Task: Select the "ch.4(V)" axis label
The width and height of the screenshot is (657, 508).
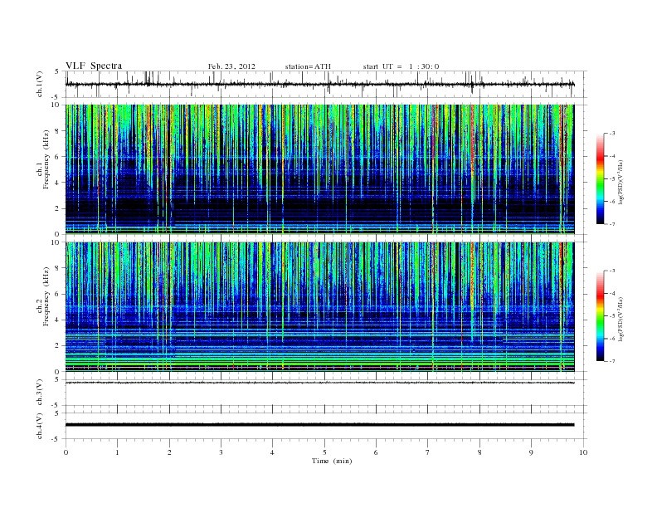Action: [x=40, y=426]
